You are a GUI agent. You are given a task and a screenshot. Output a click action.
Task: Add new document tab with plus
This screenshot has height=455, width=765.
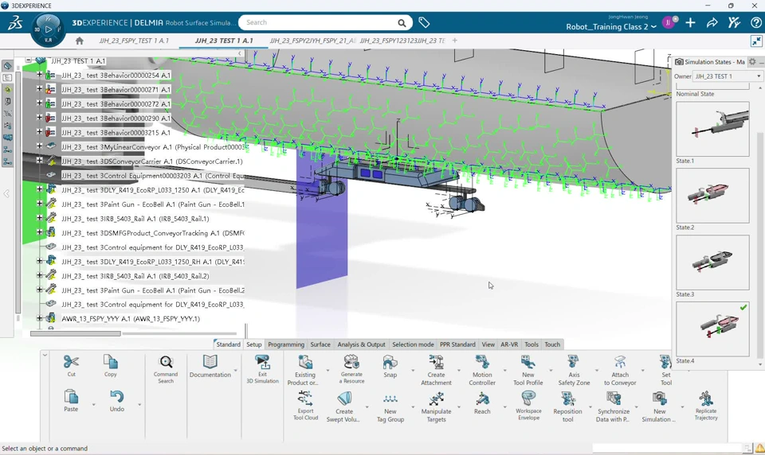[x=455, y=41]
